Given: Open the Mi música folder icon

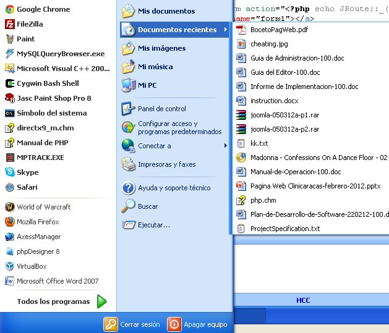Looking at the screenshot, I should pyautogui.click(x=128, y=67).
